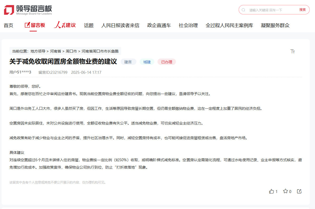Open the 留言板 tab with pencil icon
This screenshot has height=209, width=315.
click(x=35, y=25)
